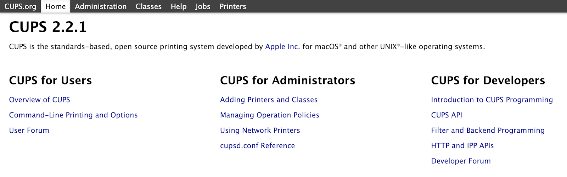Visit the Developer Forum link

461,161
